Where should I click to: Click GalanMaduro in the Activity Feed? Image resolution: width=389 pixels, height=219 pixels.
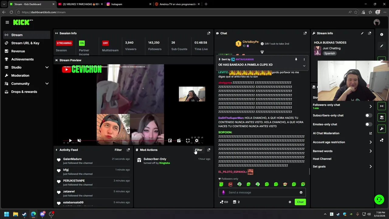(x=72, y=159)
